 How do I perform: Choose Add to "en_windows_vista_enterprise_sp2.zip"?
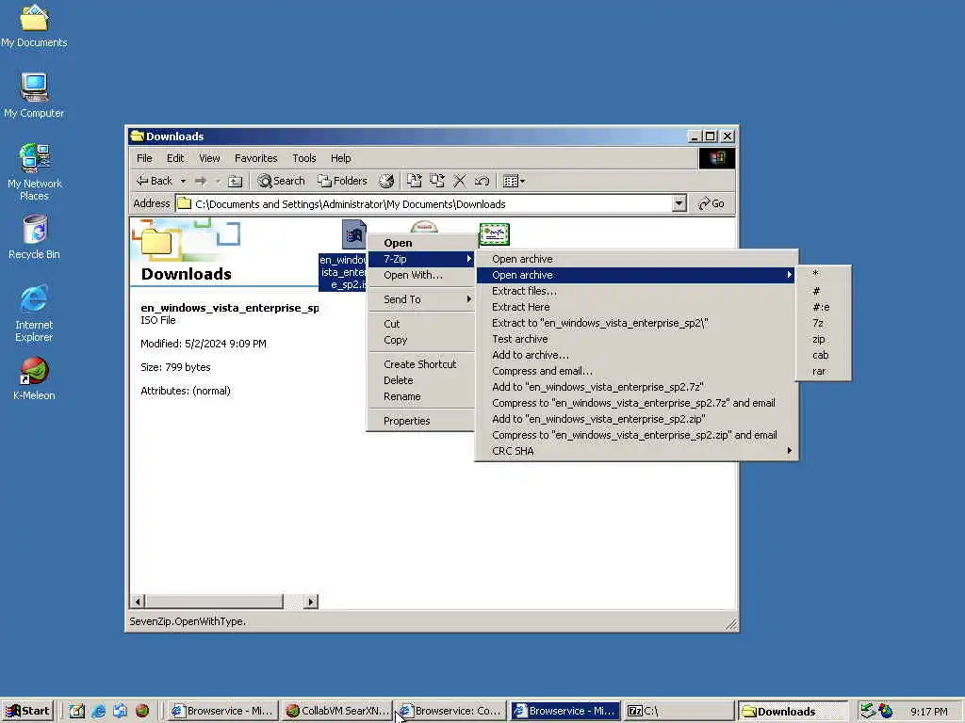tap(636, 419)
